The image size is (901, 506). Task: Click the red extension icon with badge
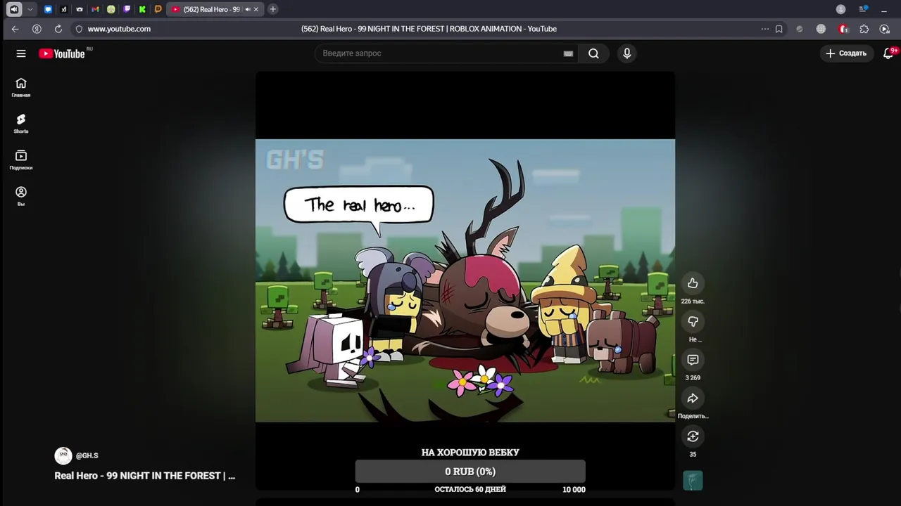point(843,29)
